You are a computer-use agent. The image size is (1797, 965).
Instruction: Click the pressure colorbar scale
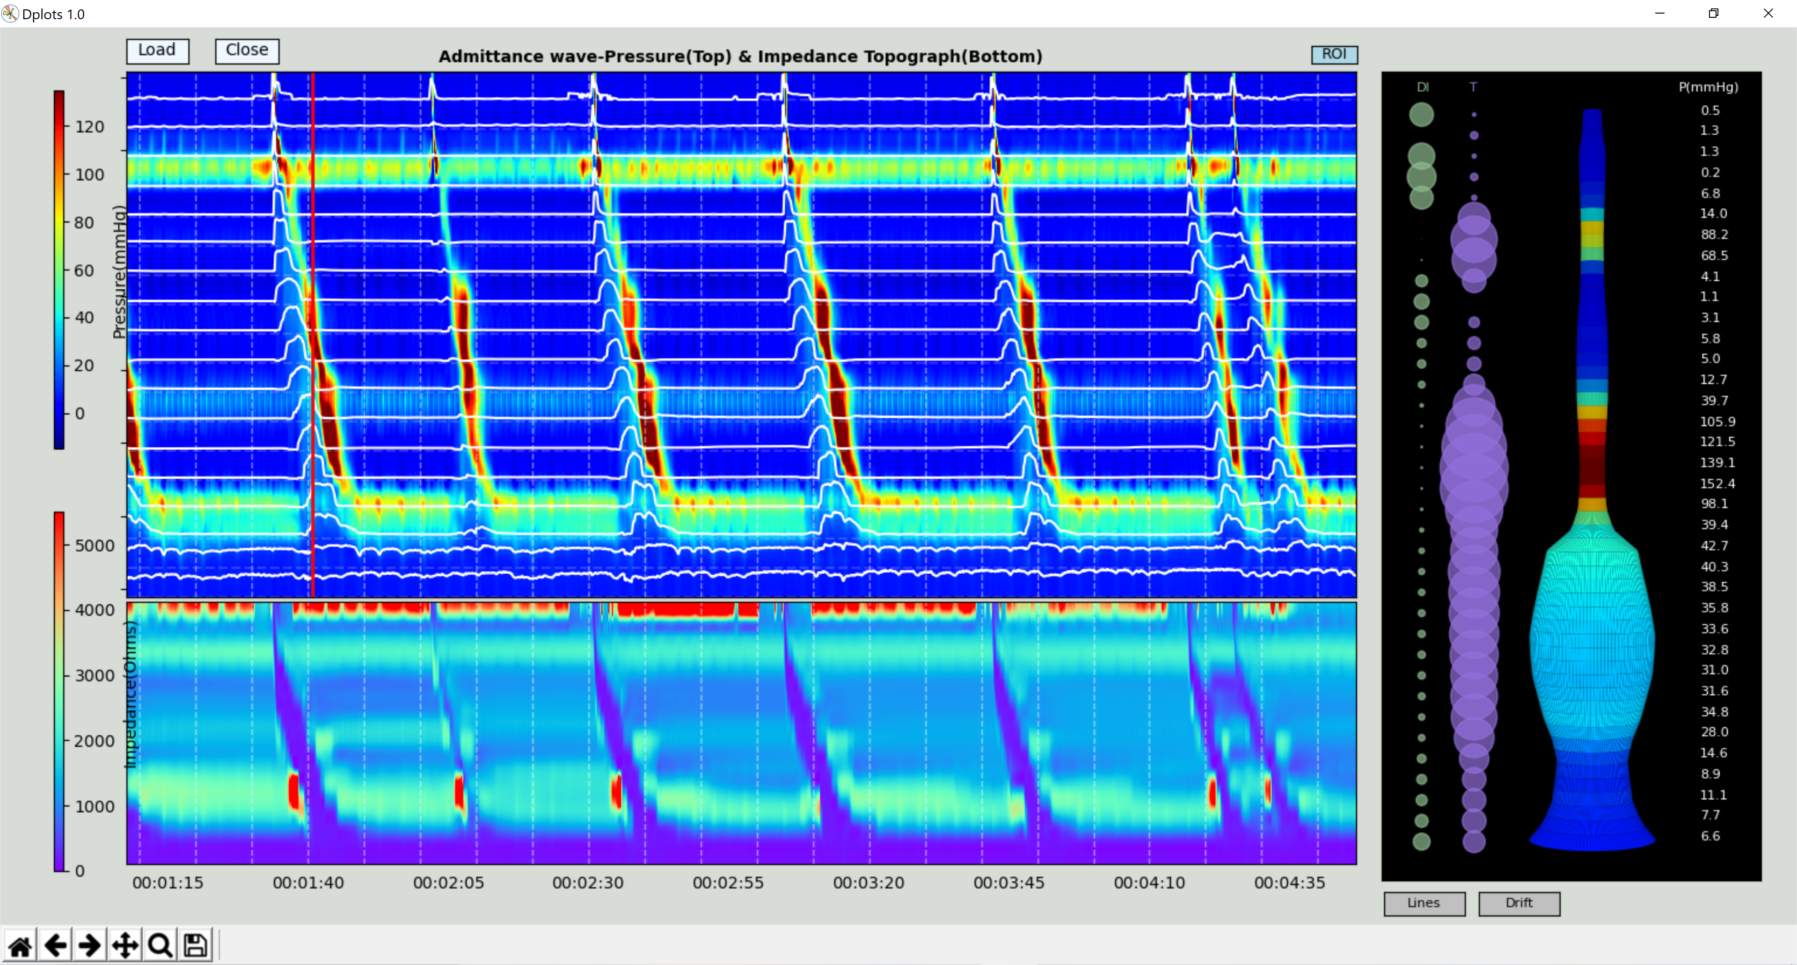click(x=59, y=270)
